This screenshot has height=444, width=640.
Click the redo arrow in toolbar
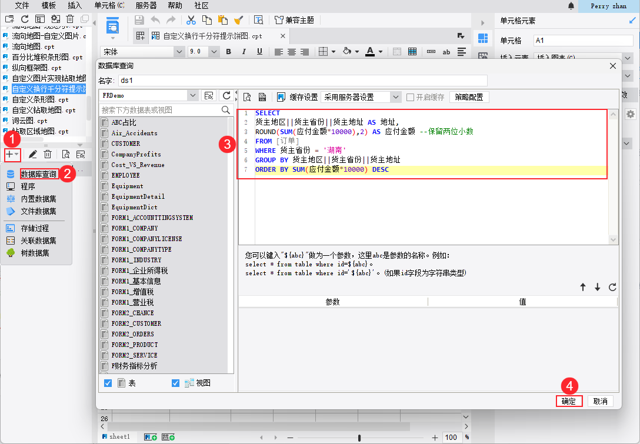click(x=171, y=20)
